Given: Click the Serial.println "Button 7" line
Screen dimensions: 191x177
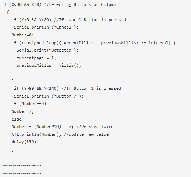Looking at the screenshot, I should [48, 96].
